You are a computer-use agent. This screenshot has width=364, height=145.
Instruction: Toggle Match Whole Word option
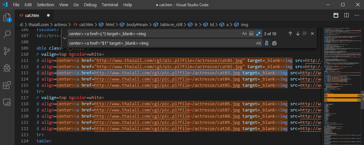[x=251, y=34]
